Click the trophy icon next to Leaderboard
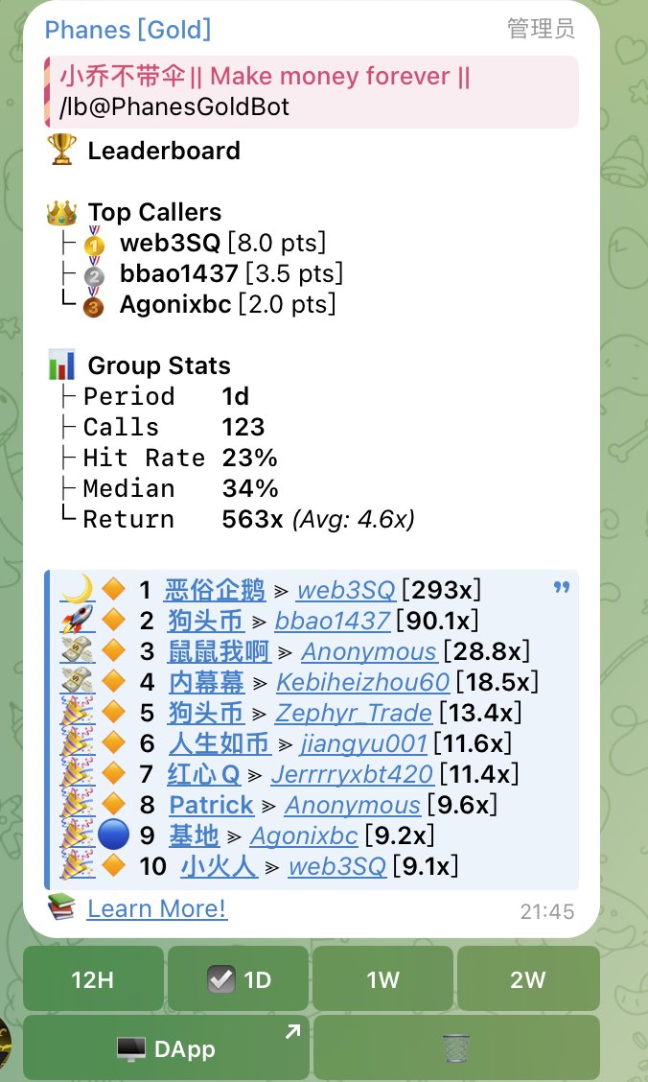 [61, 151]
